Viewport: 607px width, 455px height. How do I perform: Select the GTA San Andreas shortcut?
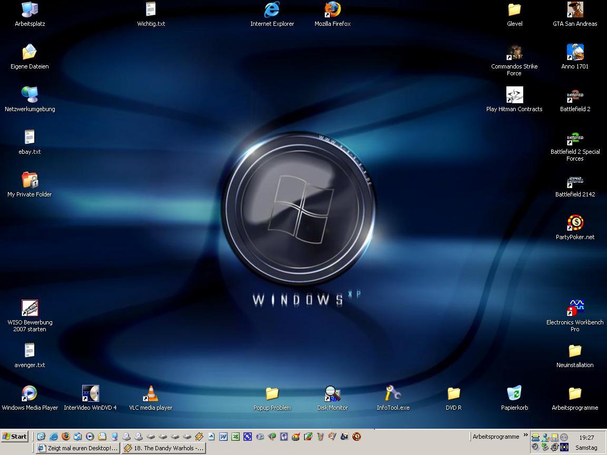575,14
